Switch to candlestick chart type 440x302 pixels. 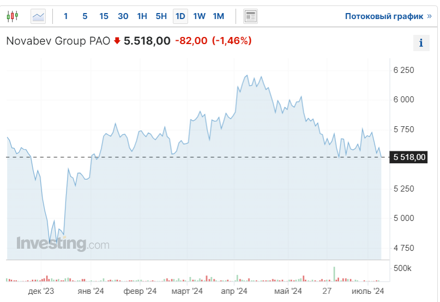point(13,16)
